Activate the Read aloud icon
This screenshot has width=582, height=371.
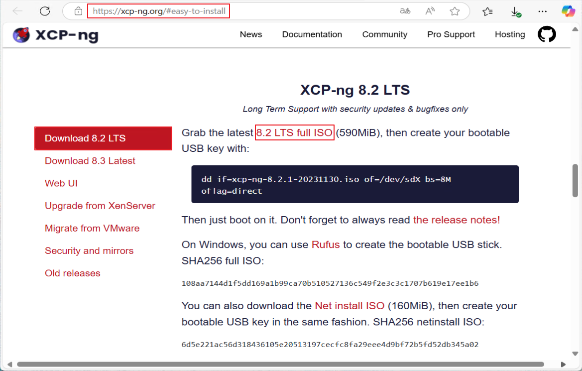430,11
